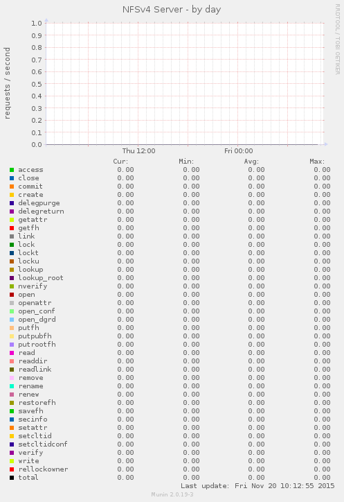Click the light blue open_dgrd swatch
The width and height of the screenshot is (344, 502).
tap(12, 320)
